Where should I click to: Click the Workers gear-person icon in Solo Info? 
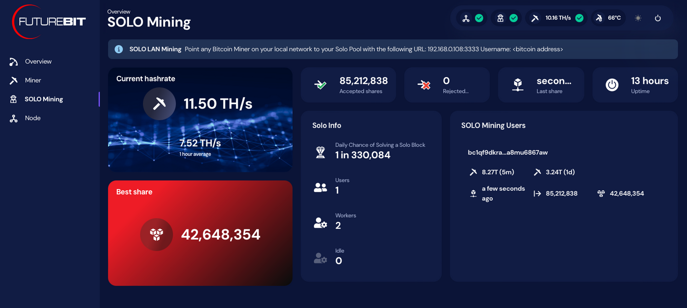(x=320, y=222)
